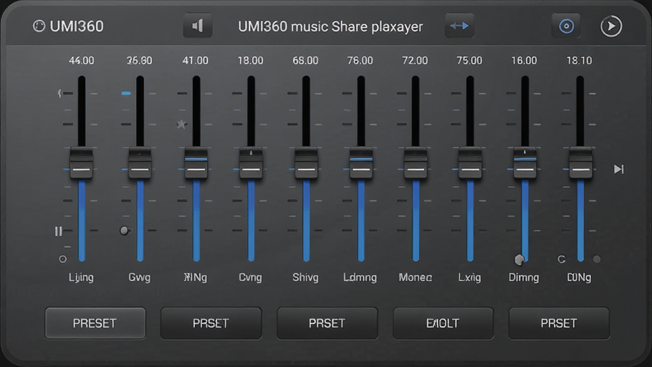This screenshot has height=367, width=652.
Task: Click the second preset button labeled PRSET
Action: point(211,323)
